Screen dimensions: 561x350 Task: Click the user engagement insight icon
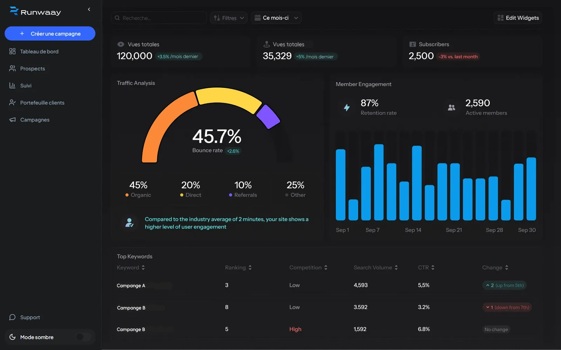129,223
